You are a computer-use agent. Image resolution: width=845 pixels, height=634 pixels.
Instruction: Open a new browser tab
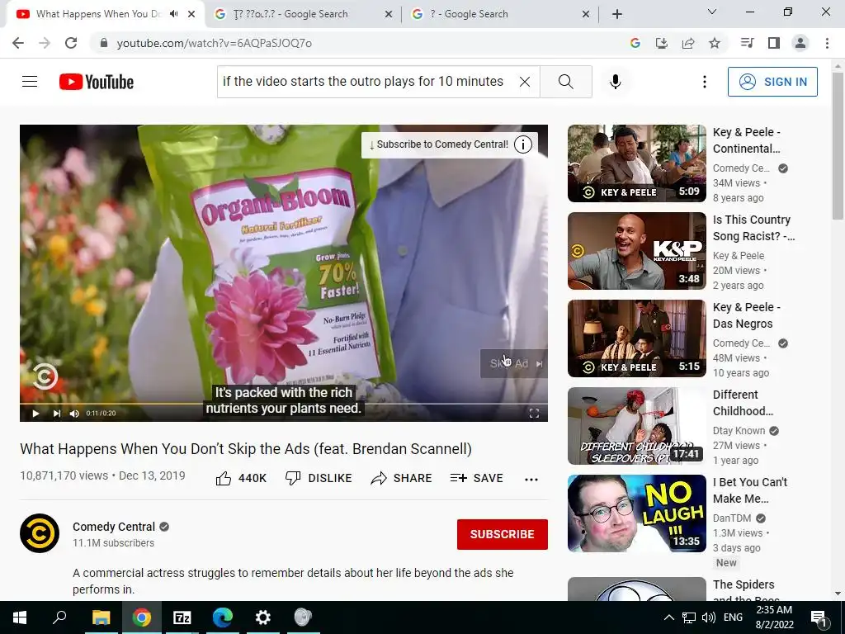617,15
